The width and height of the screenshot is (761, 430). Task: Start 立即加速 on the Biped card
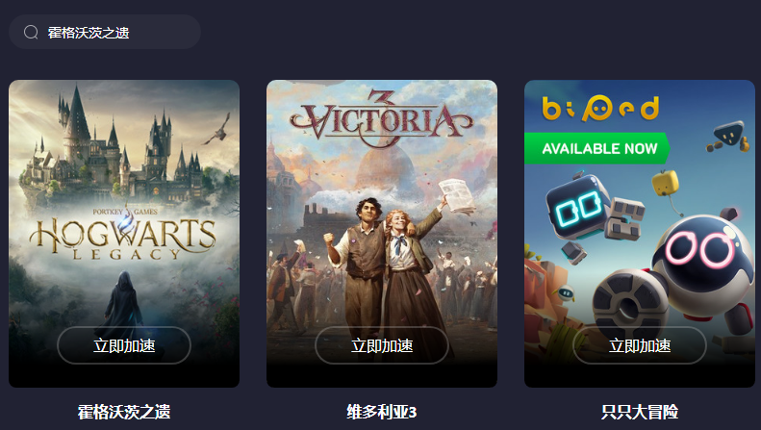(640, 345)
